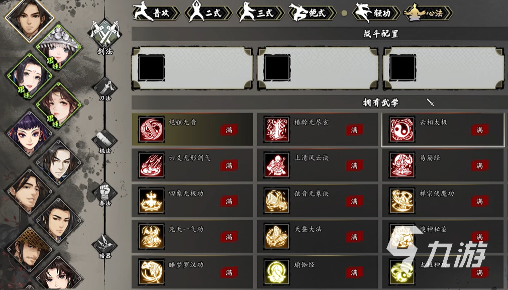Open the 心法 tab
This screenshot has height=290, width=508.
(x=428, y=13)
